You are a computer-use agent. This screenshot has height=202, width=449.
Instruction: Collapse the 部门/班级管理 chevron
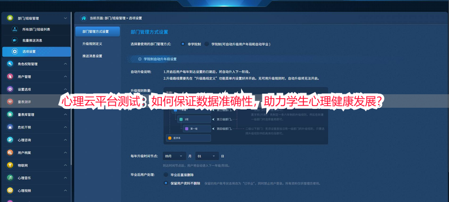pyautogui.click(x=65, y=18)
